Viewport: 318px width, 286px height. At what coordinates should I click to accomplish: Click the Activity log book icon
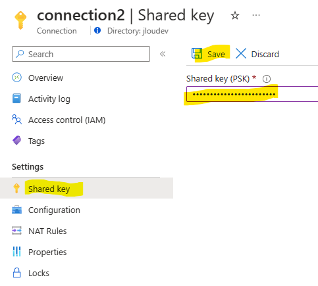click(x=16, y=99)
